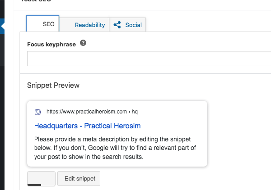Click the Focus keyphrase label

tap(51, 44)
